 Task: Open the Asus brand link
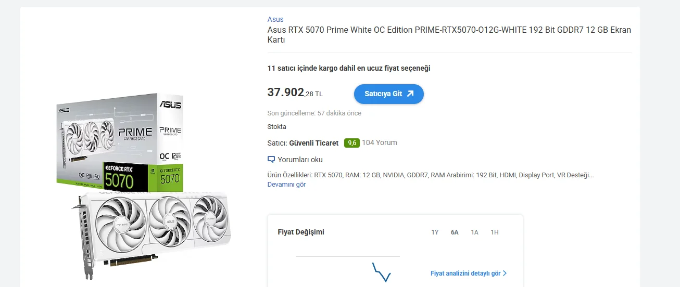click(275, 19)
